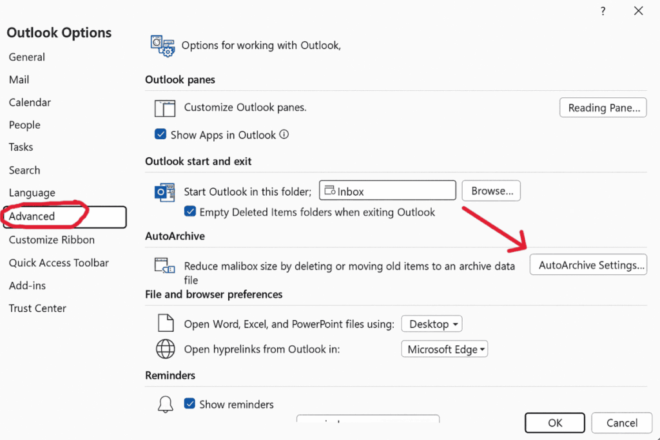The image size is (660, 440).
Task: Open AutoArchive Settings...
Action: tap(588, 265)
